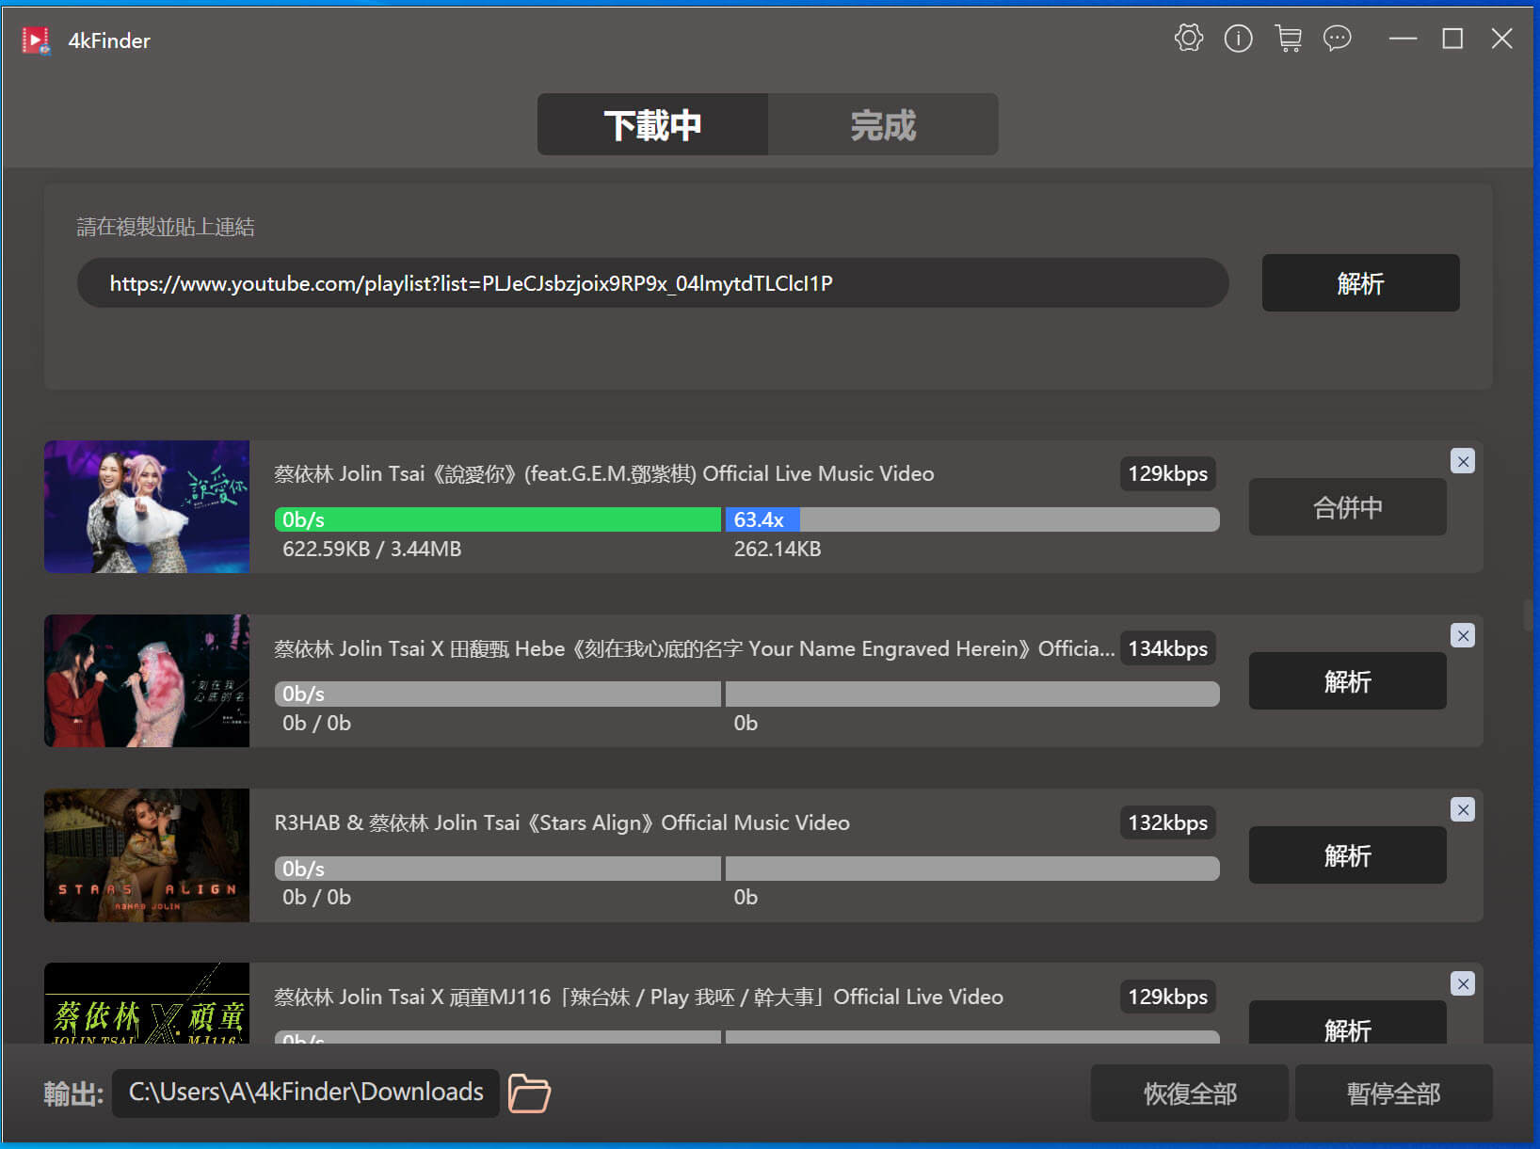Minimize the 4kFinder window
Image resolution: width=1540 pixels, height=1149 pixels.
point(1403,39)
